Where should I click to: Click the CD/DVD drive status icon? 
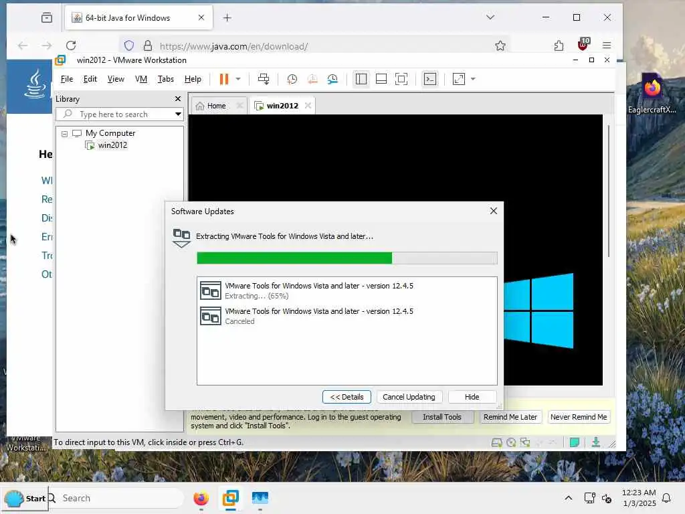pyautogui.click(x=511, y=443)
